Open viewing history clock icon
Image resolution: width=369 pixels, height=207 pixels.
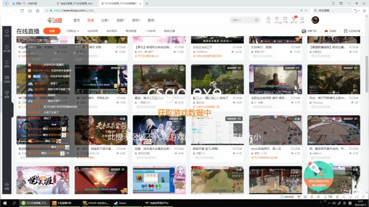pos(268,20)
